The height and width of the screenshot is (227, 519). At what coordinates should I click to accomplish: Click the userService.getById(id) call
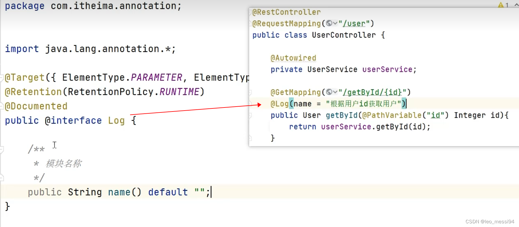(373, 127)
